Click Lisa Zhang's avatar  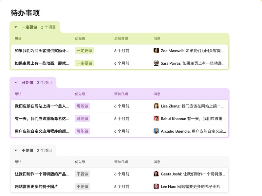click(x=156, y=106)
